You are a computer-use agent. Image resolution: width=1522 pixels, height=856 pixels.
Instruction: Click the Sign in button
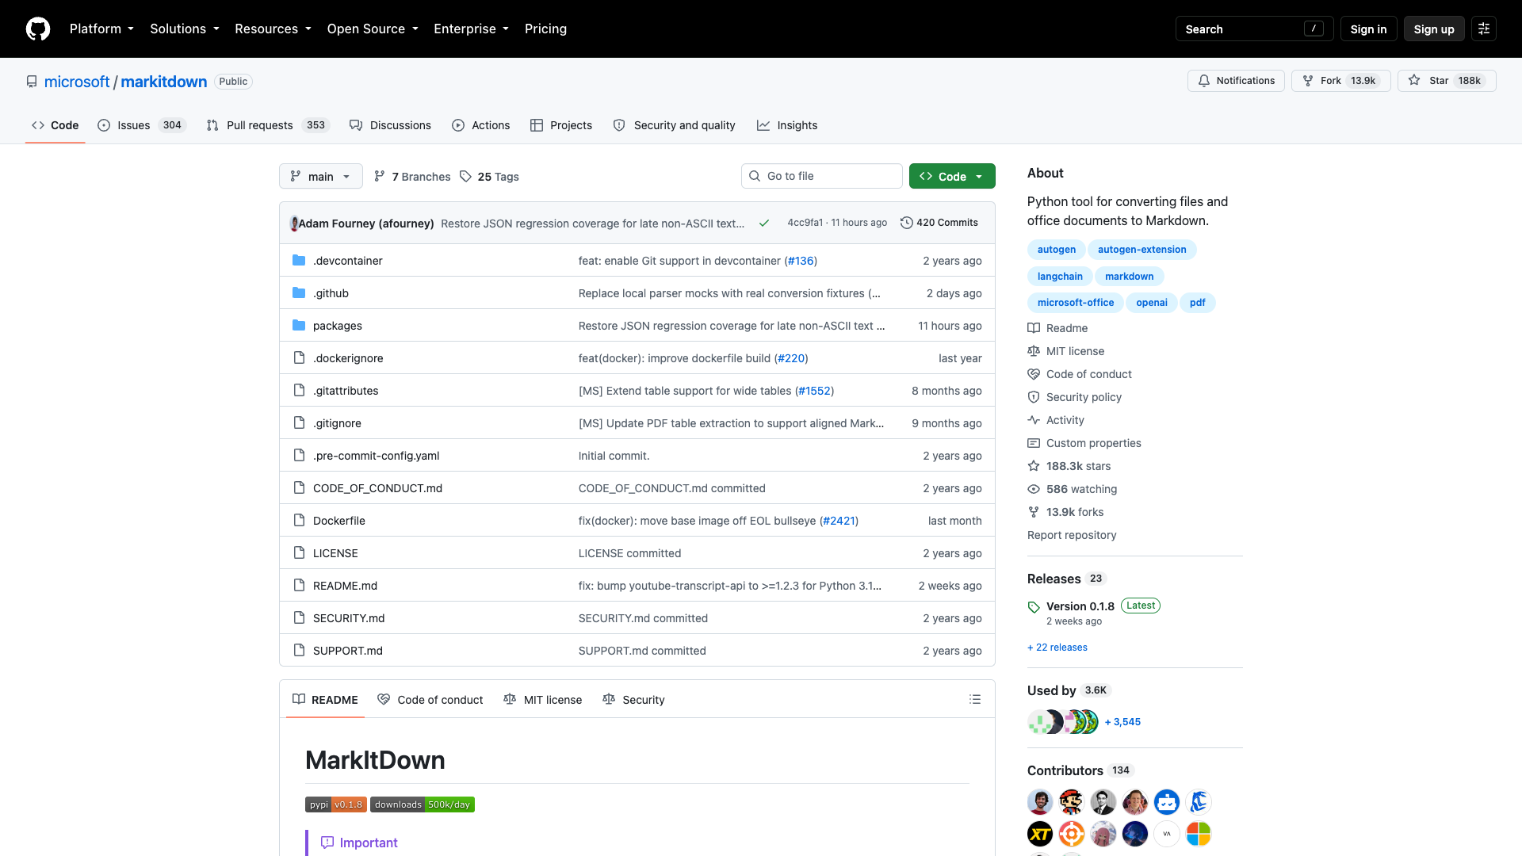[x=1368, y=29]
